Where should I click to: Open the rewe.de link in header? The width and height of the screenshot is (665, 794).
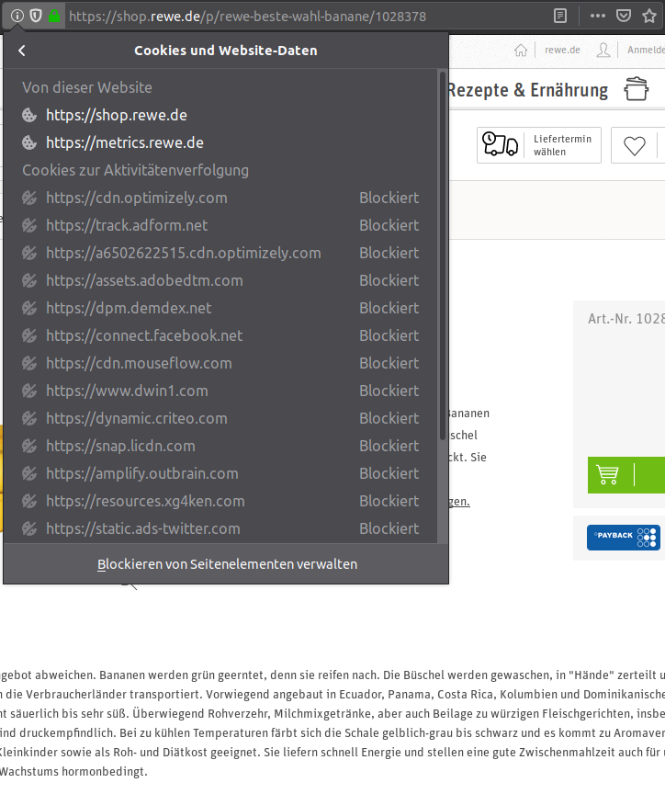pyautogui.click(x=562, y=51)
